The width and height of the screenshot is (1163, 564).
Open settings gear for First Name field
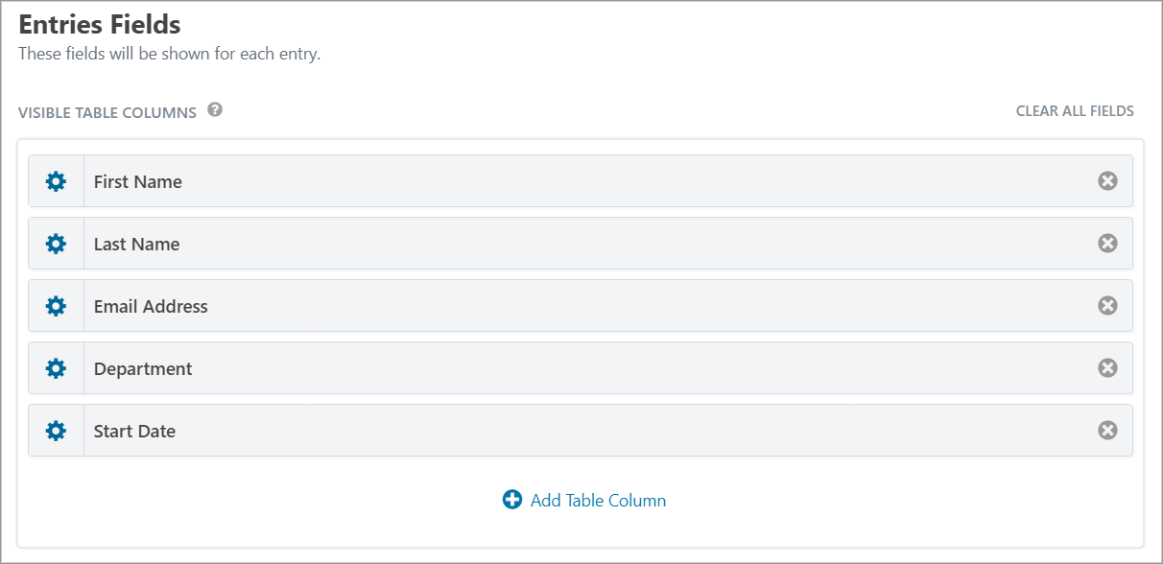point(57,181)
